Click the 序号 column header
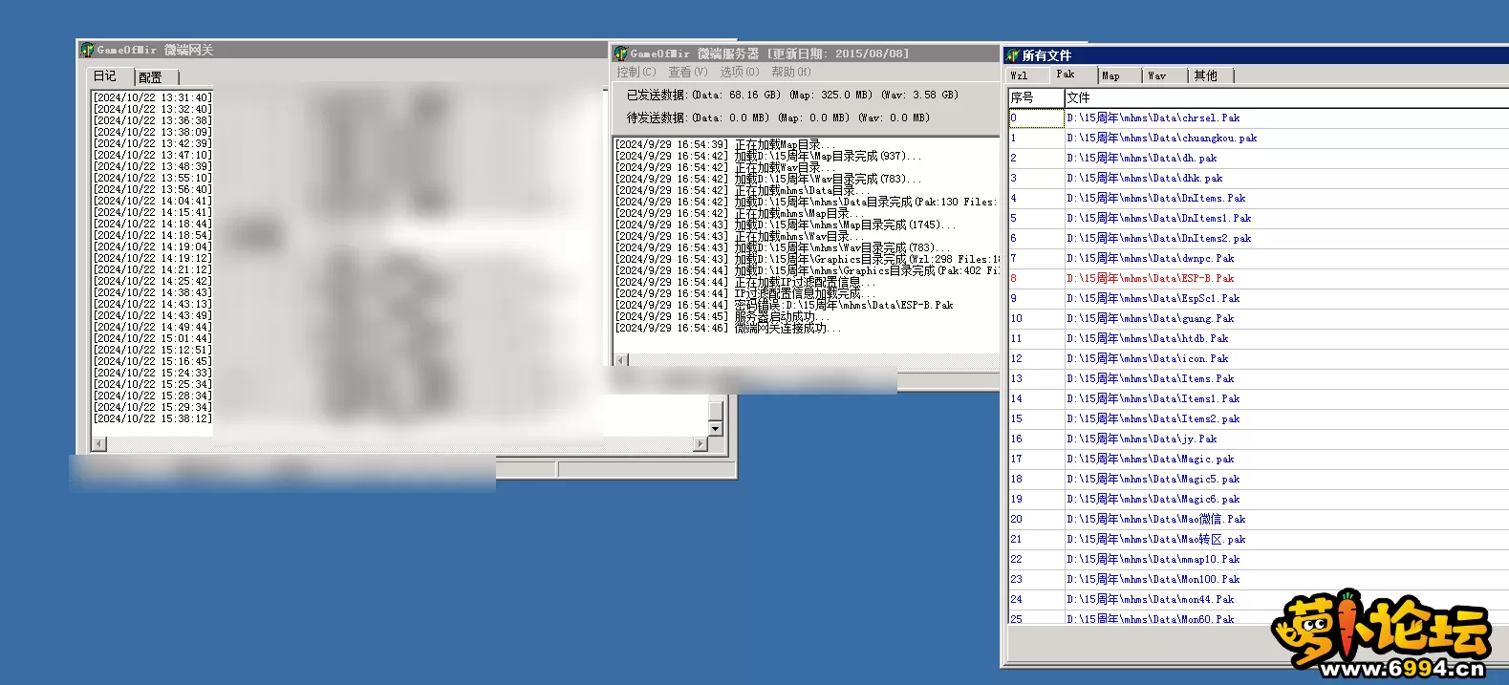 (x=1035, y=97)
